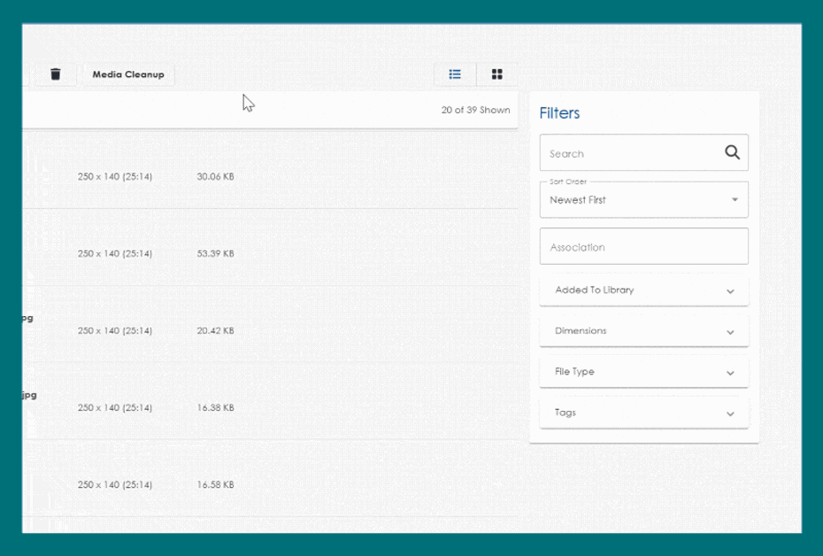Screen dimensions: 823x556
Task: Expand the File Type filter
Action: pyautogui.click(x=643, y=372)
